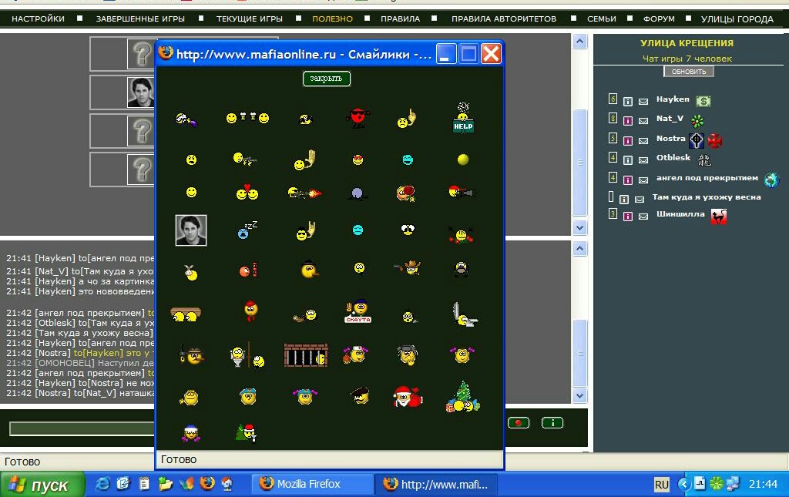Insert the Santa Claus smiley

pyautogui.click(x=407, y=396)
